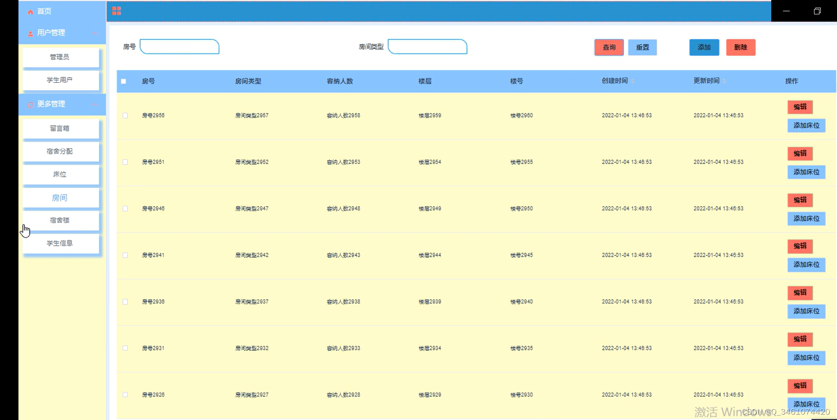The height and width of the screenshot is (420, 837).
Task: Open the 留言箱 menu item
Action: point(60,128)
